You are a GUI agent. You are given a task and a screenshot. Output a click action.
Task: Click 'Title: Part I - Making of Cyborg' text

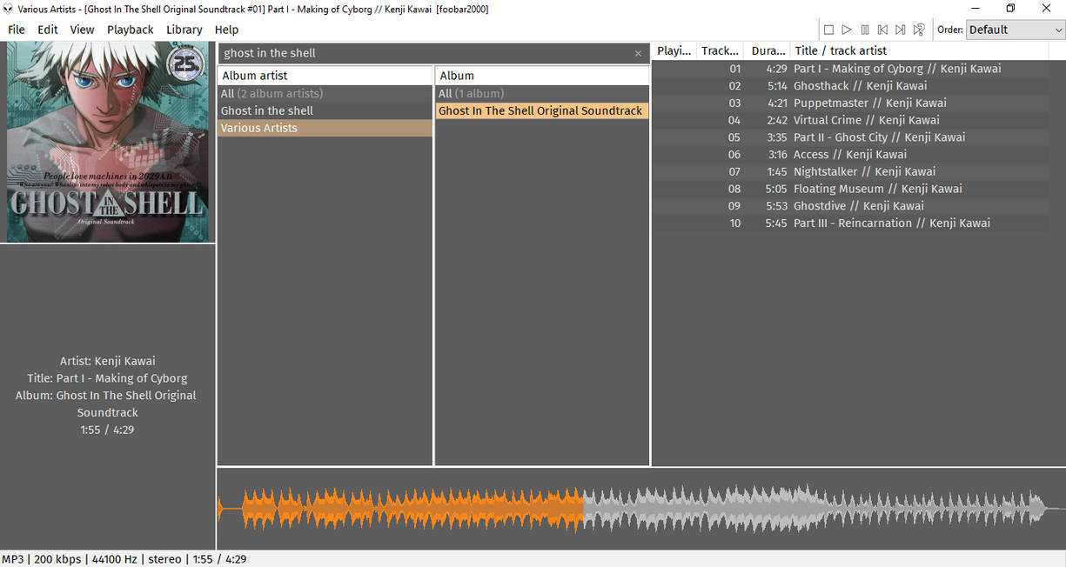(x=108, y=378)
